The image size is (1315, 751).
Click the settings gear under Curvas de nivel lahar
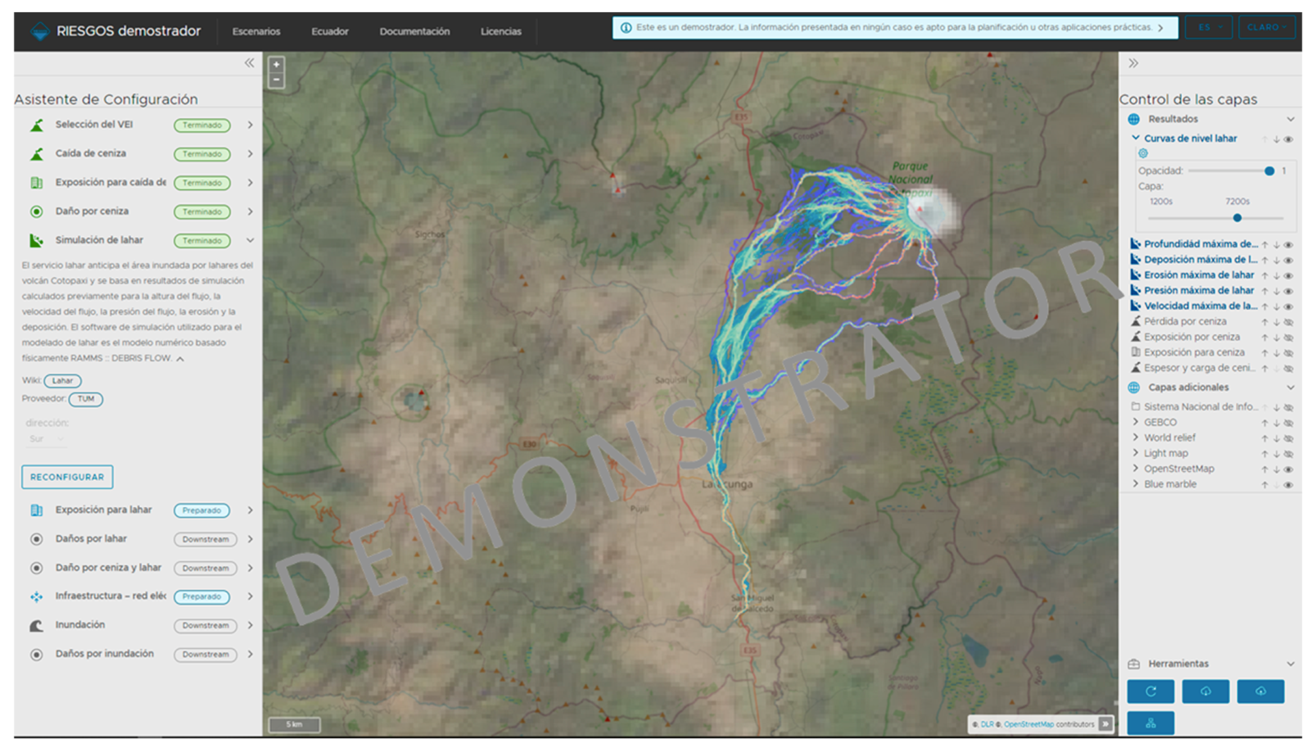coord(1143,153)
